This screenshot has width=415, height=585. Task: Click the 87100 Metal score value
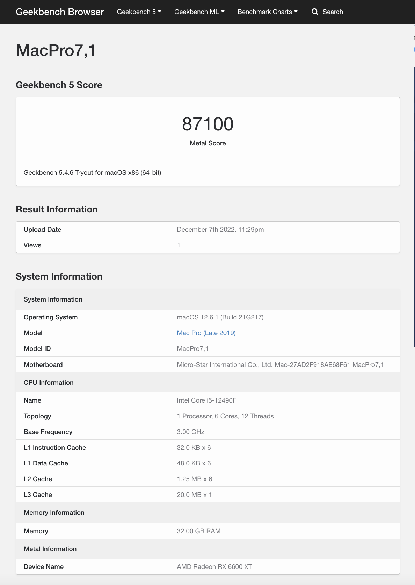(x=208, y=124)
